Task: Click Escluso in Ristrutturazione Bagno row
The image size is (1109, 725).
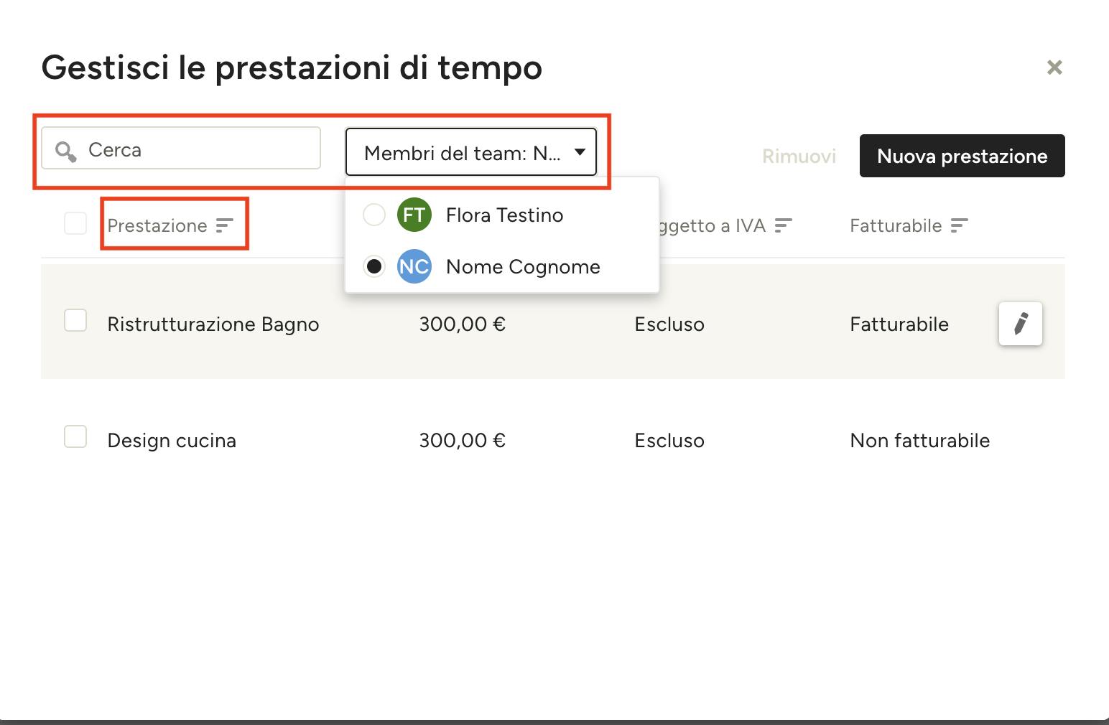Action: point(669,324)
